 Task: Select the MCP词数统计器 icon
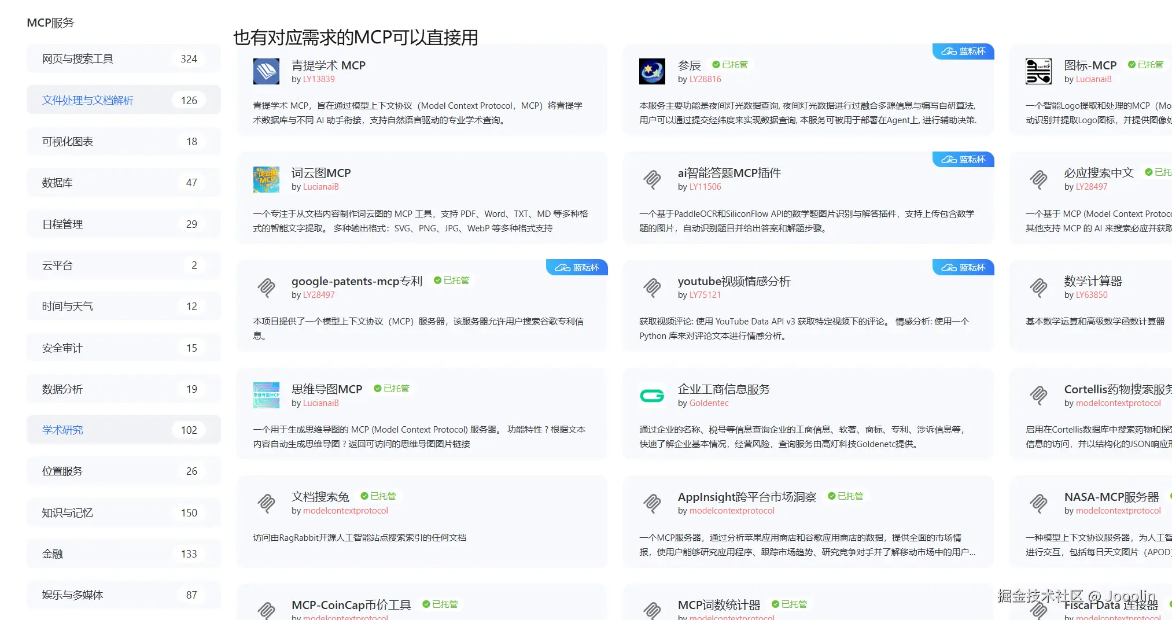click(x=652, y=610)
